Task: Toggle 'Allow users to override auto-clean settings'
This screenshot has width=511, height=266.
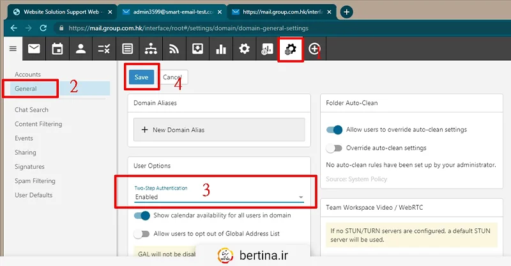Action: pyautogui.click(x=334, y=130)
